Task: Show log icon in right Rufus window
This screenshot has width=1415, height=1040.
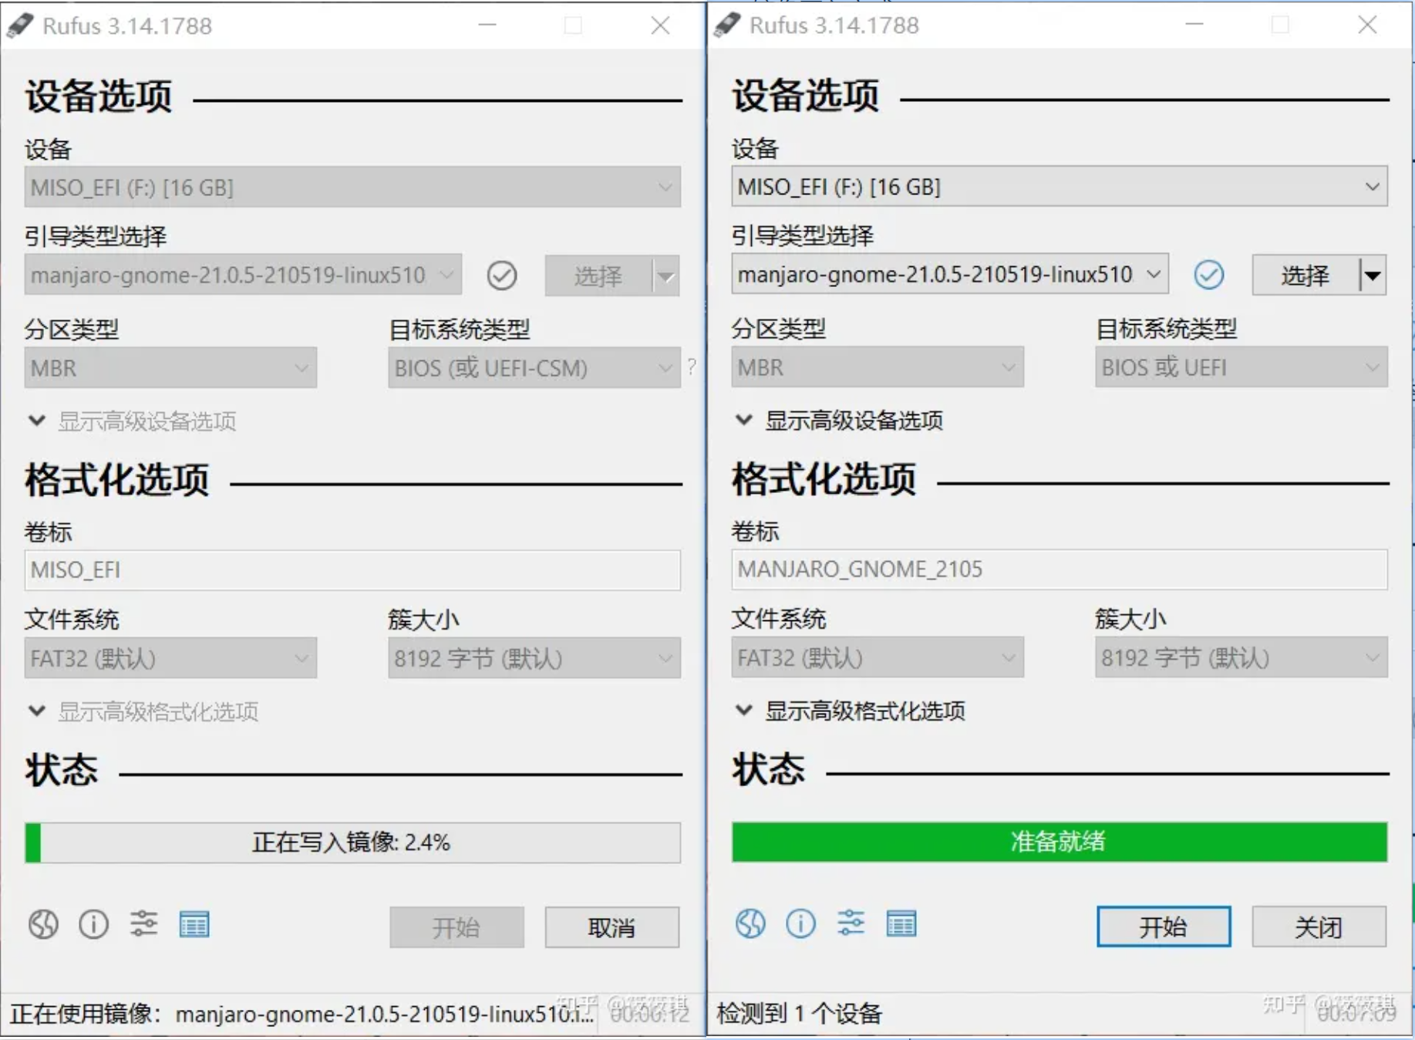Action: (901, 923)
